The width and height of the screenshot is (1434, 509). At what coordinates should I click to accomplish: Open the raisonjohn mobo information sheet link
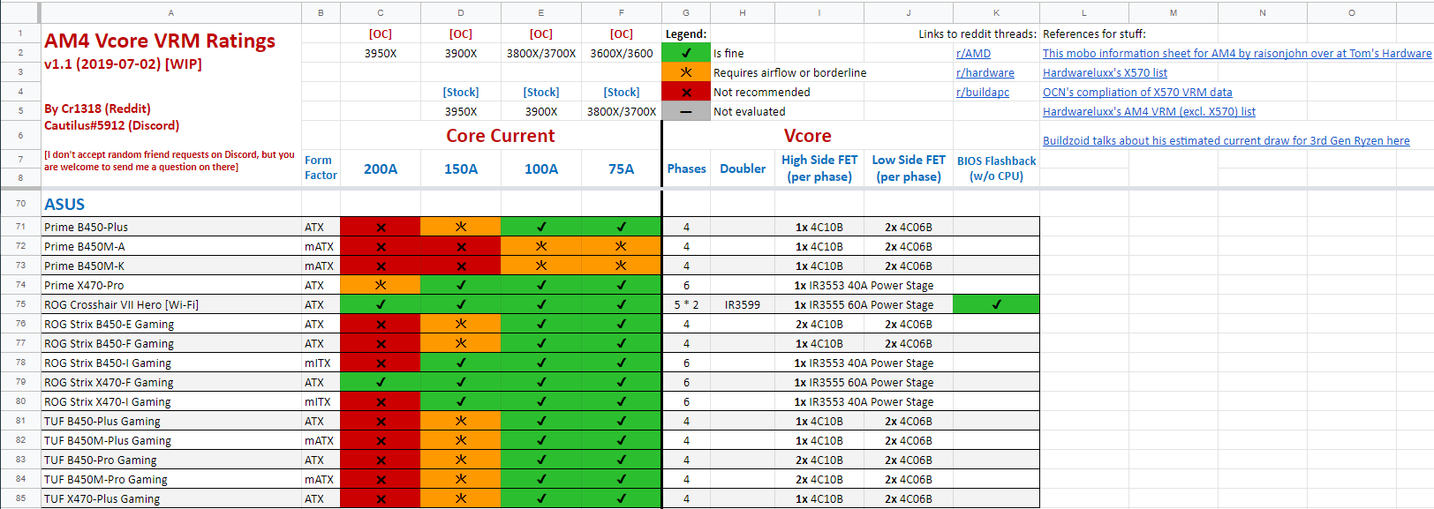point(1237,54)
